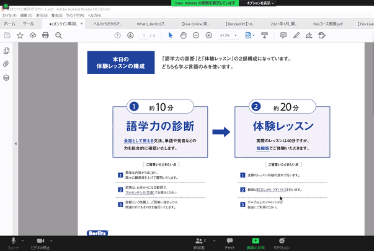Click the scrolling mode keyboard icon
Image resolution: width=374 pixels, height=251 pixels.
[x=264, y=35]
